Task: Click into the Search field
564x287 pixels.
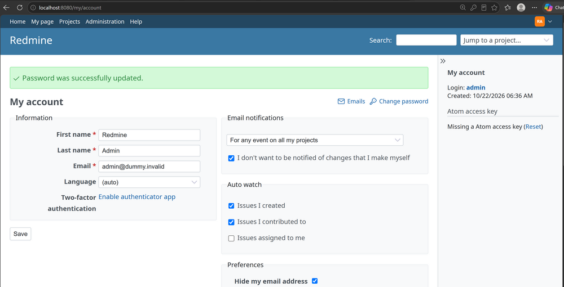Action: (426, 40)
